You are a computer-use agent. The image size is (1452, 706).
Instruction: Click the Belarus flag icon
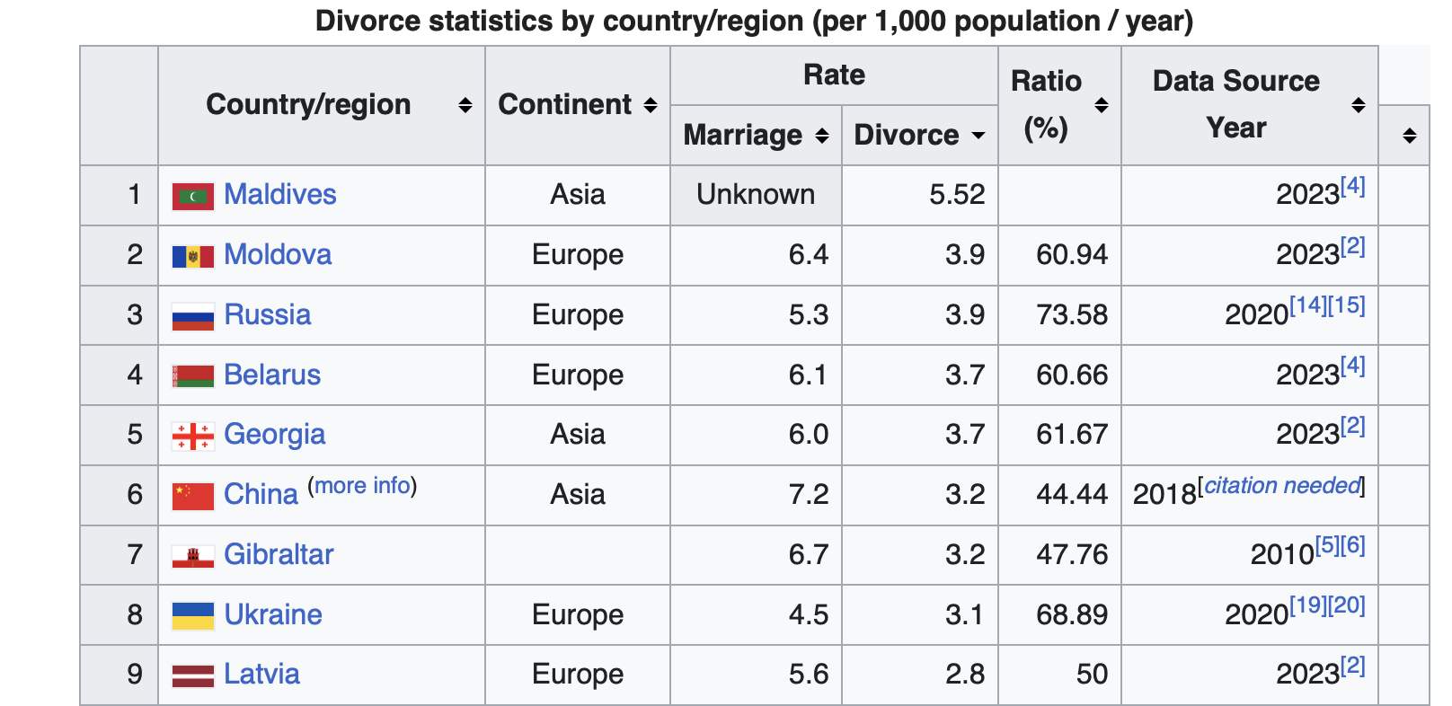tap(192, 375)
